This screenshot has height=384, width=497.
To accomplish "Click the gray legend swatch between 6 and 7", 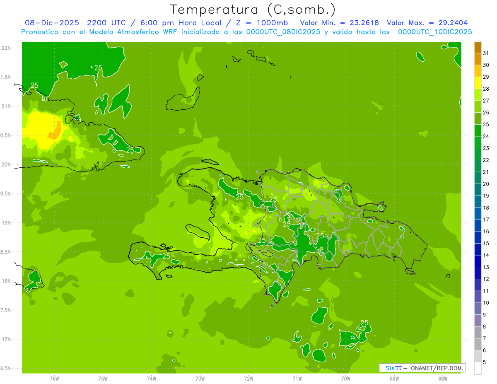I will [x=478, y=345].
